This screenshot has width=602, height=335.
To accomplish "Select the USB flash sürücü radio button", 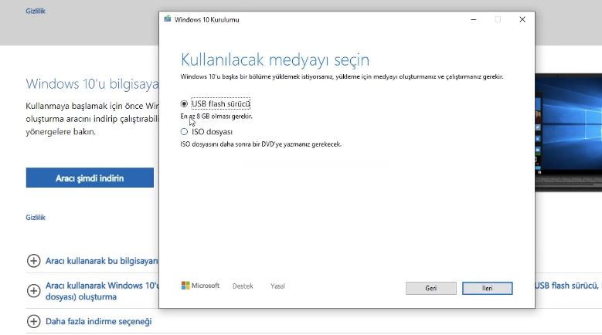I will [184, 104].
